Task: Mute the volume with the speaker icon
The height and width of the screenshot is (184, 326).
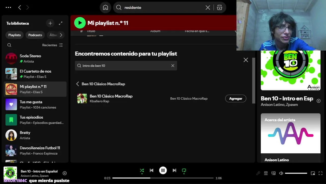Action: [x=281, y=173]
